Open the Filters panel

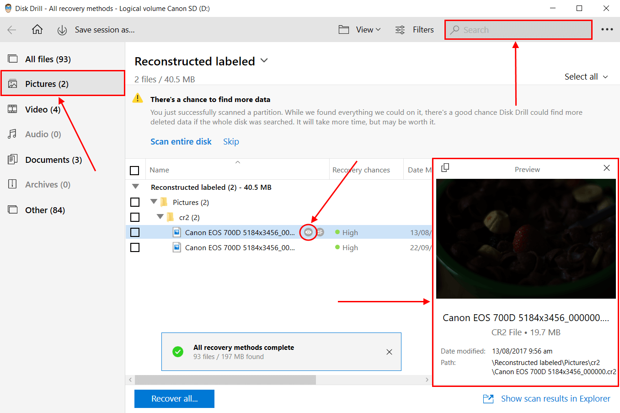[x=414, y=30]
